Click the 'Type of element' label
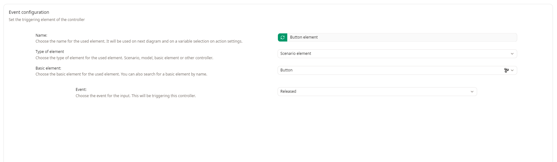Screen dimensions: 557x162 49,52
